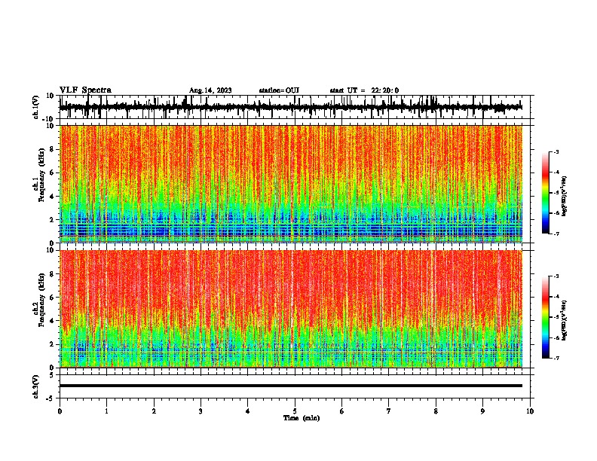The height and width of the screenshot is (461, 597).
Task: Click the "-3" label atop ch.1 color scale
Action: [x=556, y=151]
